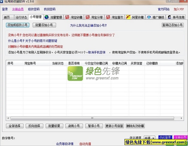Viewport: 188px width, 146px height.
Task: Open the 流量管理 tab label
Action: click(56, 18)
